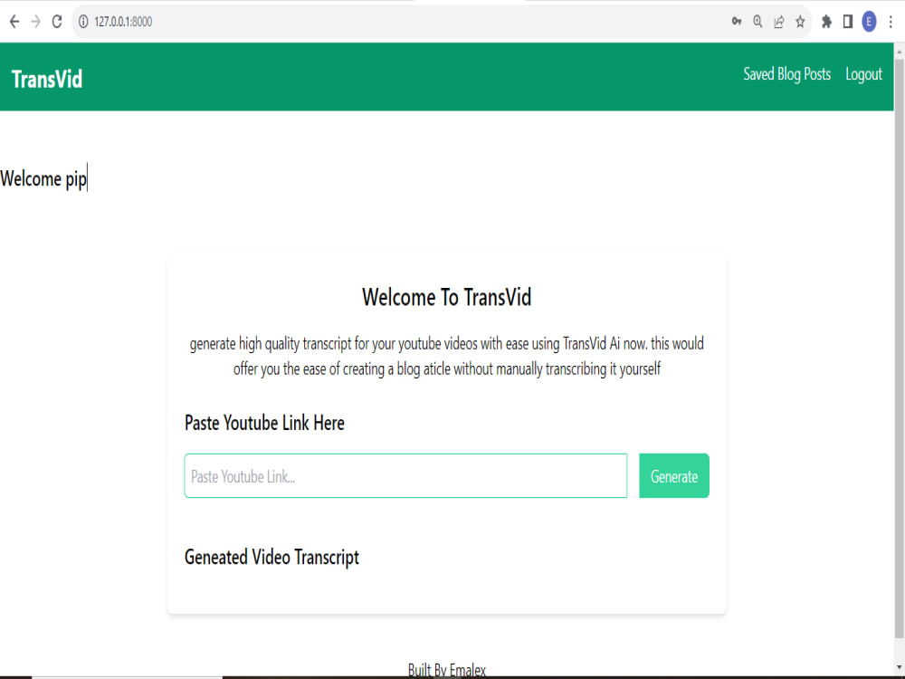Click the Logout link
The height and width of the screenshot is (679, 905).
tap(863, 74)
